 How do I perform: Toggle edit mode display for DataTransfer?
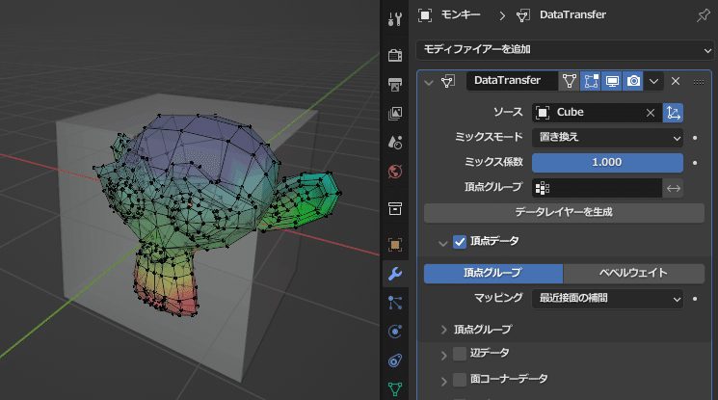(591, 81)
